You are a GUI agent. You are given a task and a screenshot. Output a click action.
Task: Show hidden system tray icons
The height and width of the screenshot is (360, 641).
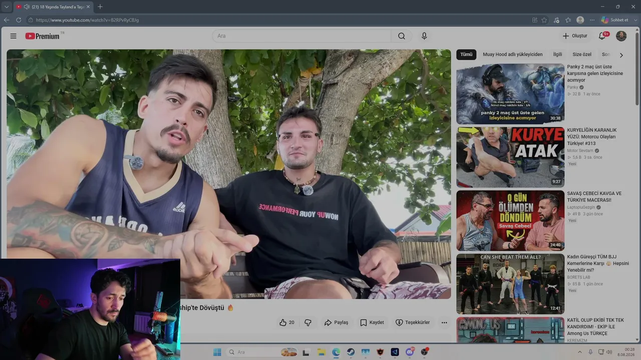pyautogui.click(x=580, y=352)
